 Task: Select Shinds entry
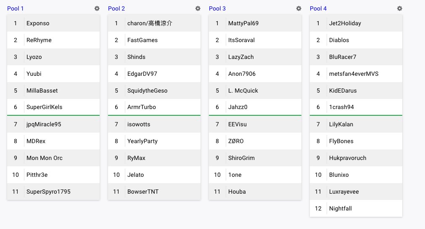click(154, 57)
